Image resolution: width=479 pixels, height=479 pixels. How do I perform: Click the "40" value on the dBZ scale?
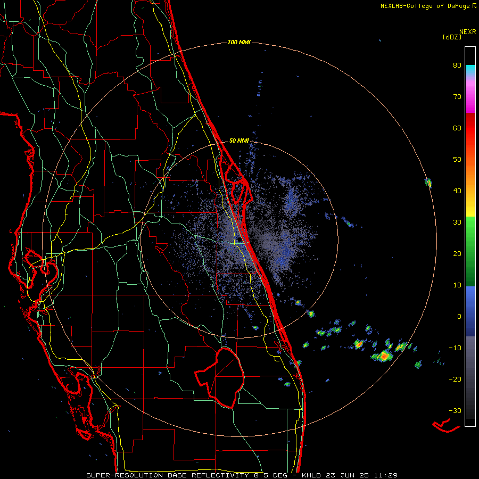click(457, 191)
